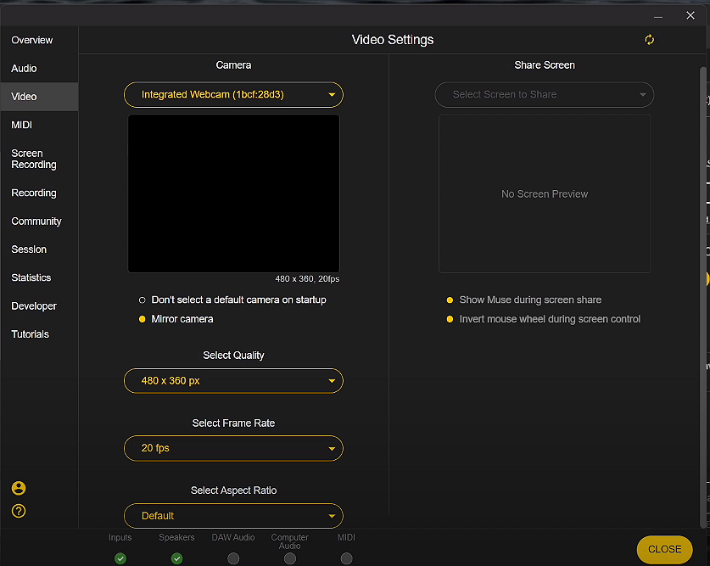Click the 'Select Quality' label

point(233,356)
